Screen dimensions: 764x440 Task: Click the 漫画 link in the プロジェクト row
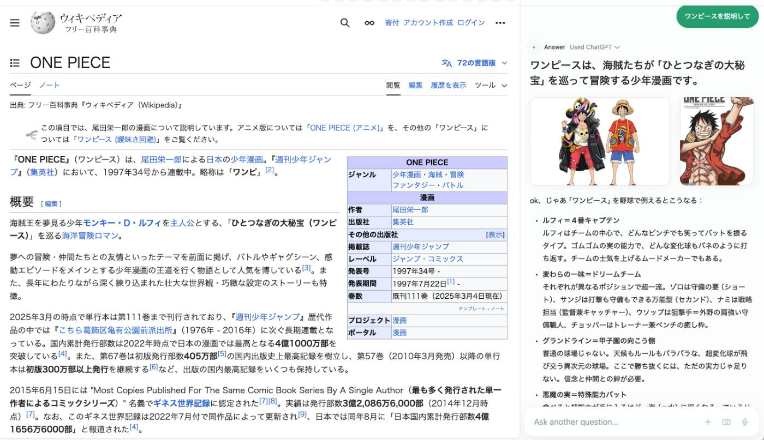399,321
